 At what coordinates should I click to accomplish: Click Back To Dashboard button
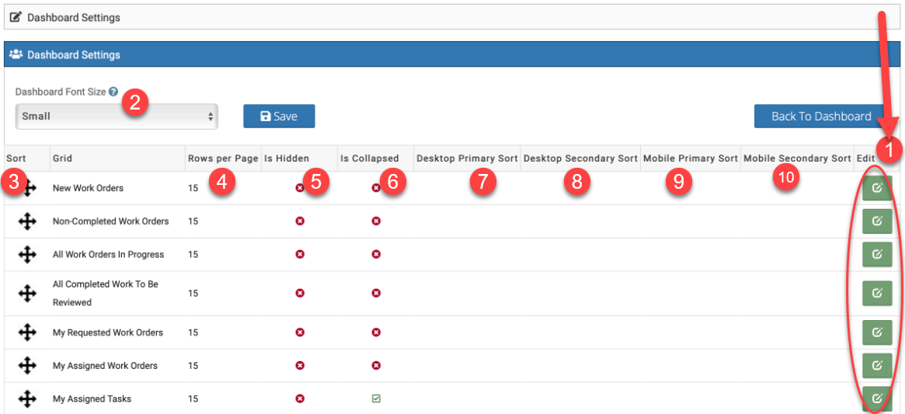tap(821, 117)
